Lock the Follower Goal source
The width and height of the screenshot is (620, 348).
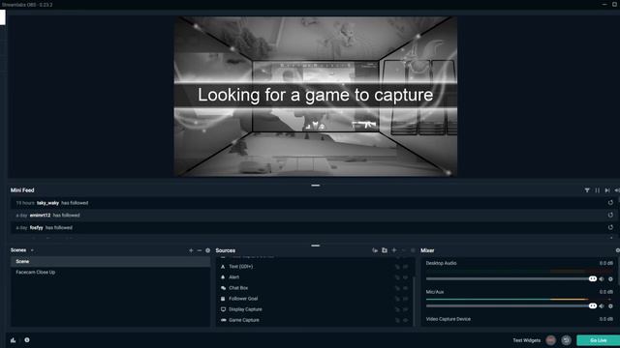click(397, 299)
